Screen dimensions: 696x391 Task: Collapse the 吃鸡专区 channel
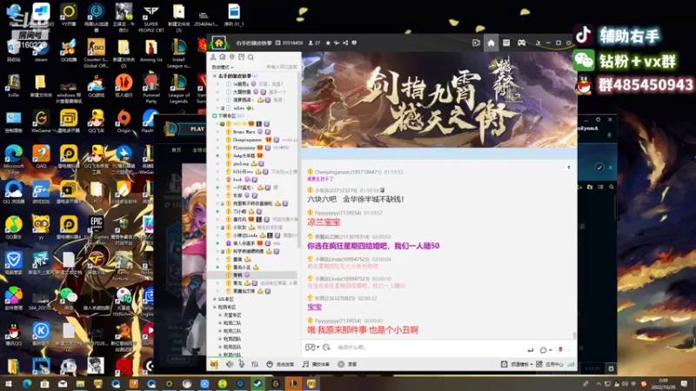pos(215,308)
